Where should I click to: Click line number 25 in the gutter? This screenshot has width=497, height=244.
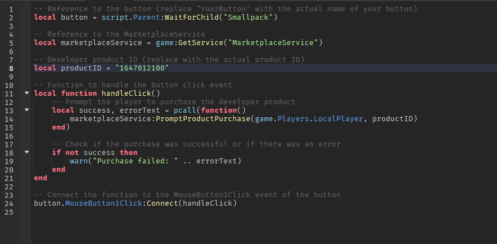[9, 212]
